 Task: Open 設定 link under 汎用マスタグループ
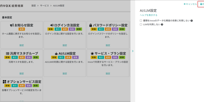pos(22,74)
